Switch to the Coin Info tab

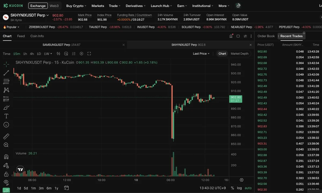[x=37, y=36]
